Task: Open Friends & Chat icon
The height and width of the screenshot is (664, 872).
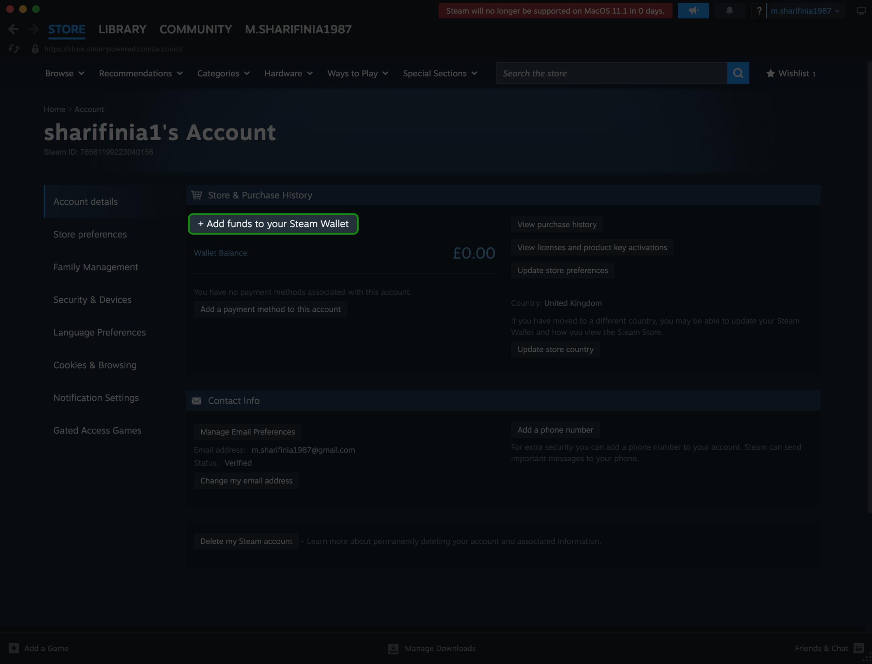Action: 859,648
